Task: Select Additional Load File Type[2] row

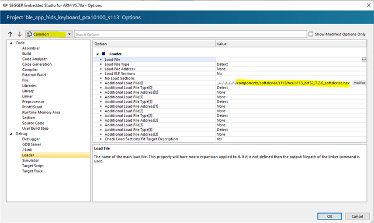Action: 230,115
